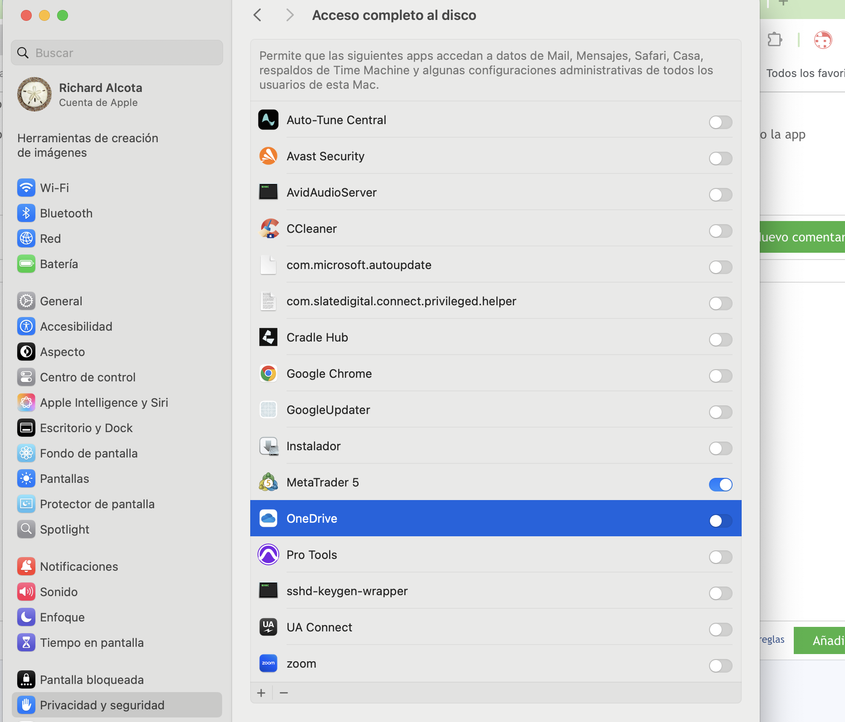Click the extensions puzzle icon in browser window
Viewport: 845px width, 722px height.
(775, 40)
